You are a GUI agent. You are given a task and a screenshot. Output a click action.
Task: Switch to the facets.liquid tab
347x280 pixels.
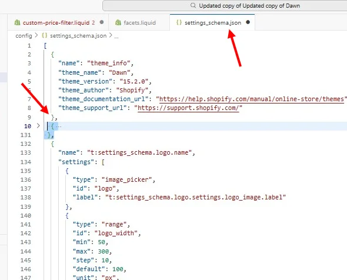[139, 22]
